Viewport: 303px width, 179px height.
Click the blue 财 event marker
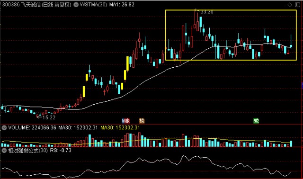point(123,121)
